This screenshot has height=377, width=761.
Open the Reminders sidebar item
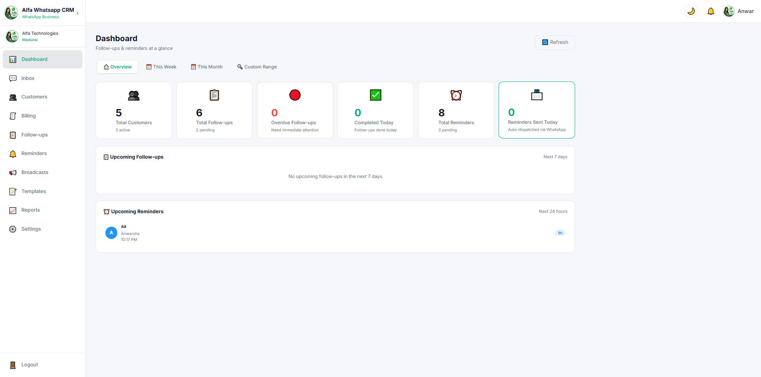[42, 153]
